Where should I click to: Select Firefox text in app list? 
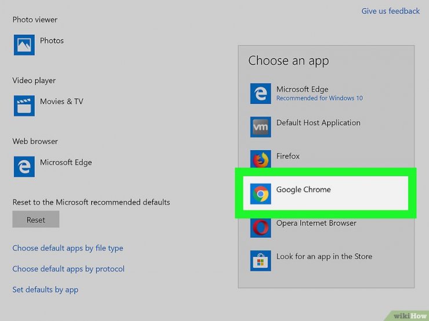pyautogui.click(x=288, y=156)
